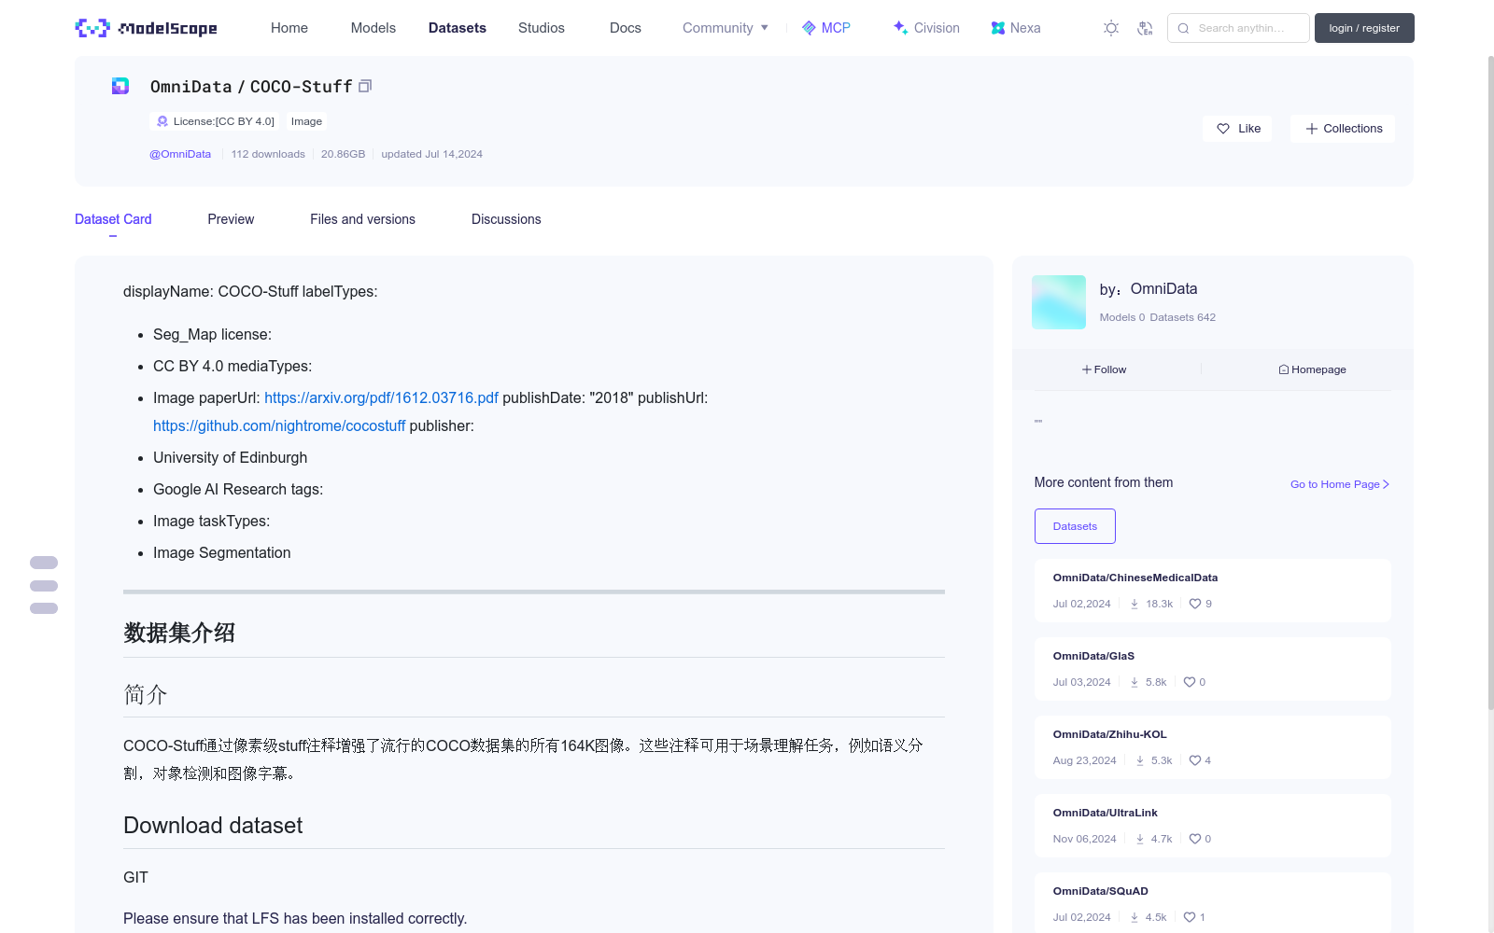Click the heart icon on Like
Screen dimensions: 1494x933
(1223, 129)
